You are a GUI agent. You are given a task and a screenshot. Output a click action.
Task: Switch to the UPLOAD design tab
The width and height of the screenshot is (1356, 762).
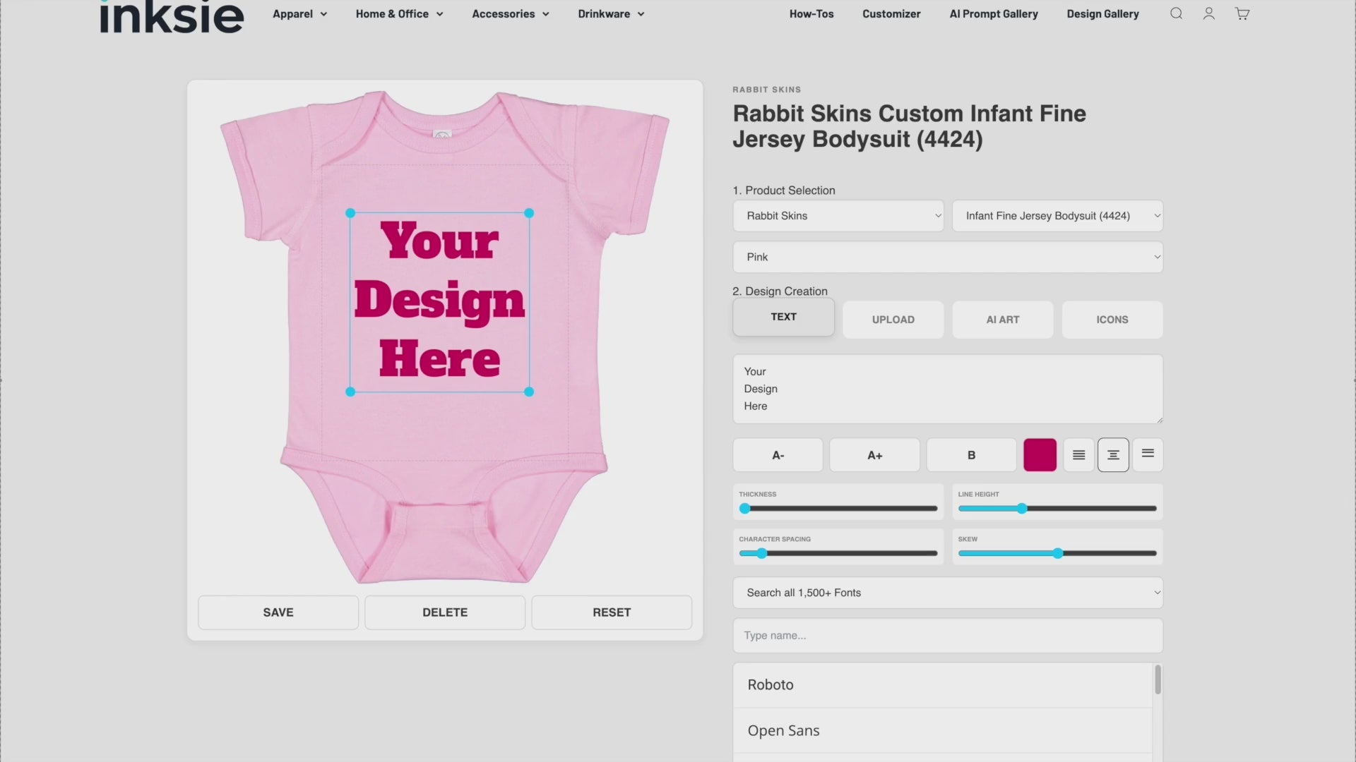pos(893,320)
